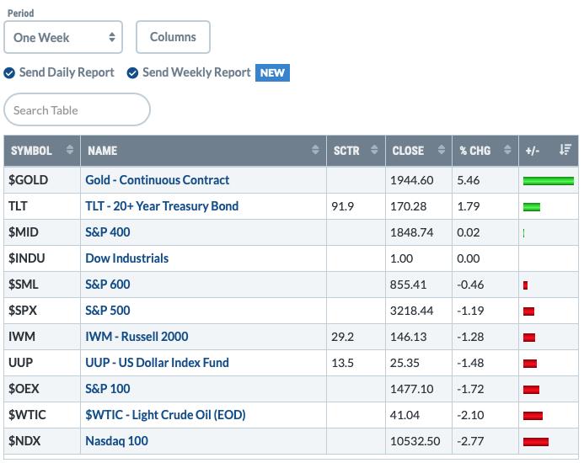Image resolution: width=584 pixels, height=463 pixels.
Task: Click the red change bar for UUP
Action: 529,364
